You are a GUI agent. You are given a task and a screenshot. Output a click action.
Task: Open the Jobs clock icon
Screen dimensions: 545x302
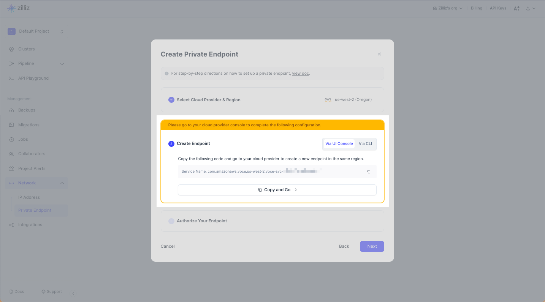pos(11,139)
